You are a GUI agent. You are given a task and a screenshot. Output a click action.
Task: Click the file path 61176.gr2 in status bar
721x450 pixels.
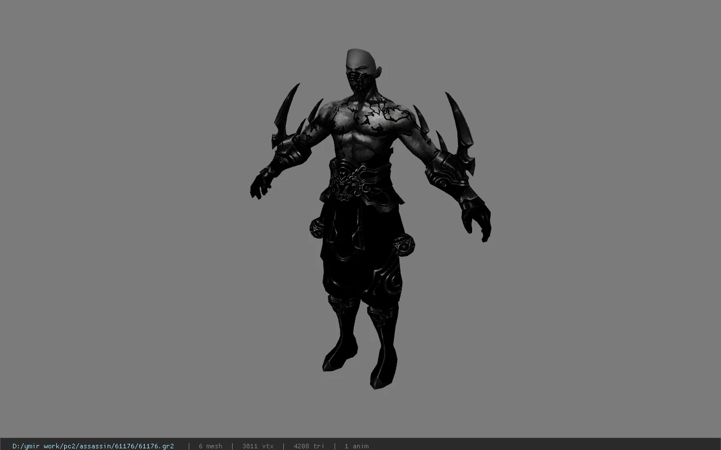click(93, 446)
